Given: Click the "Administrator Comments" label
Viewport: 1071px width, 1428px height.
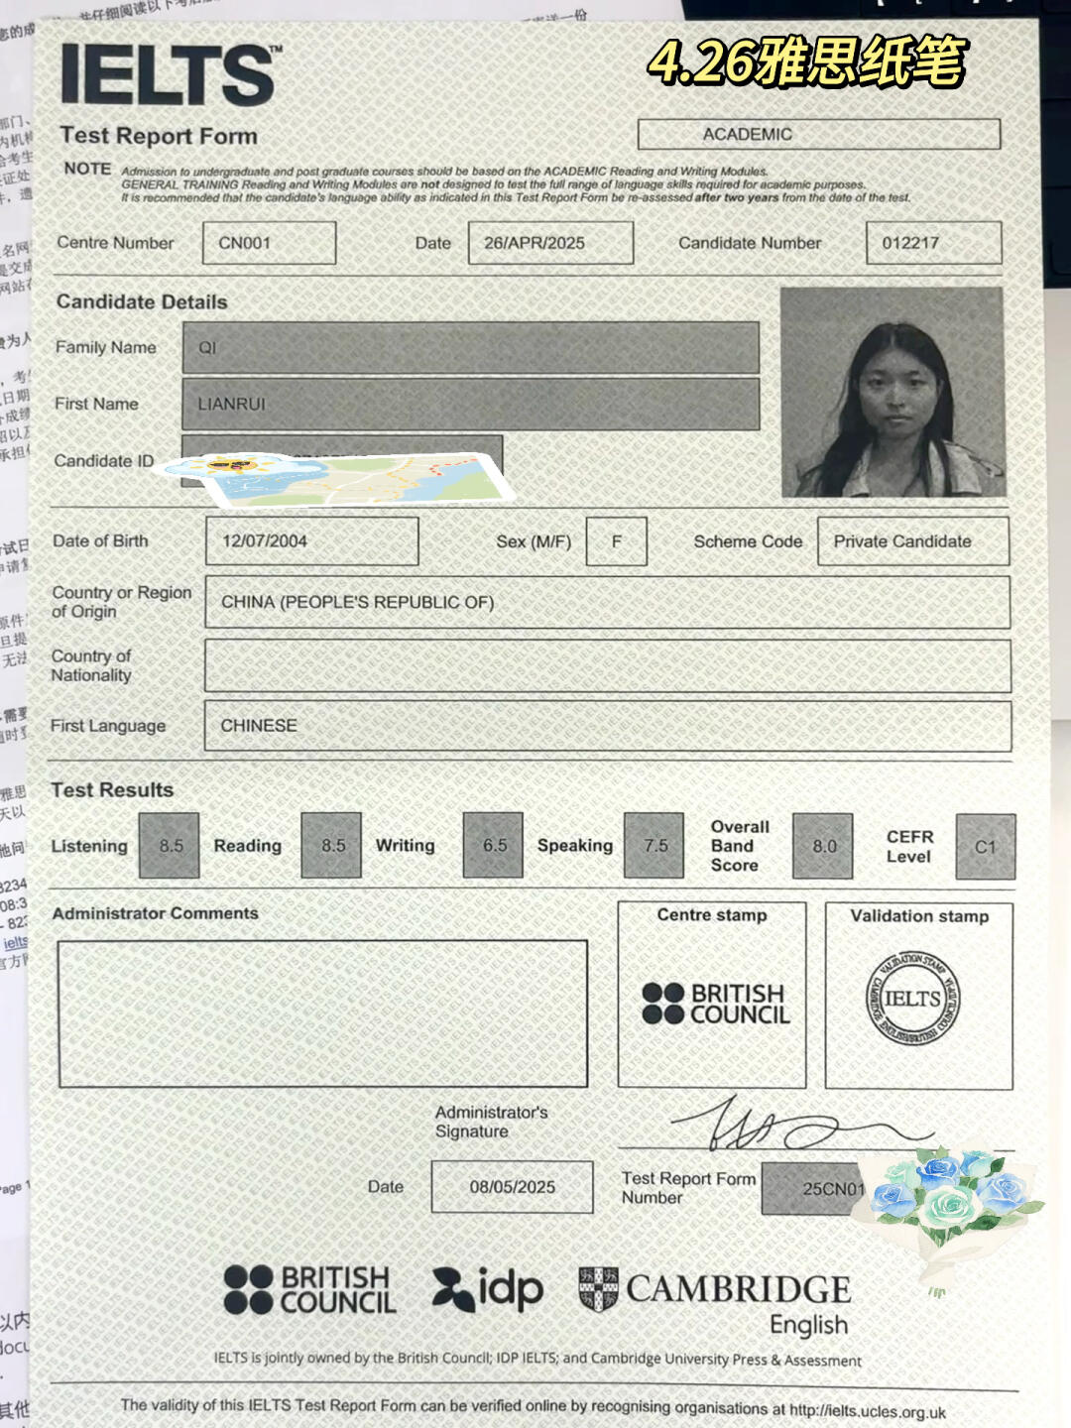Looking at the screenshot, I should coord(155,913).
